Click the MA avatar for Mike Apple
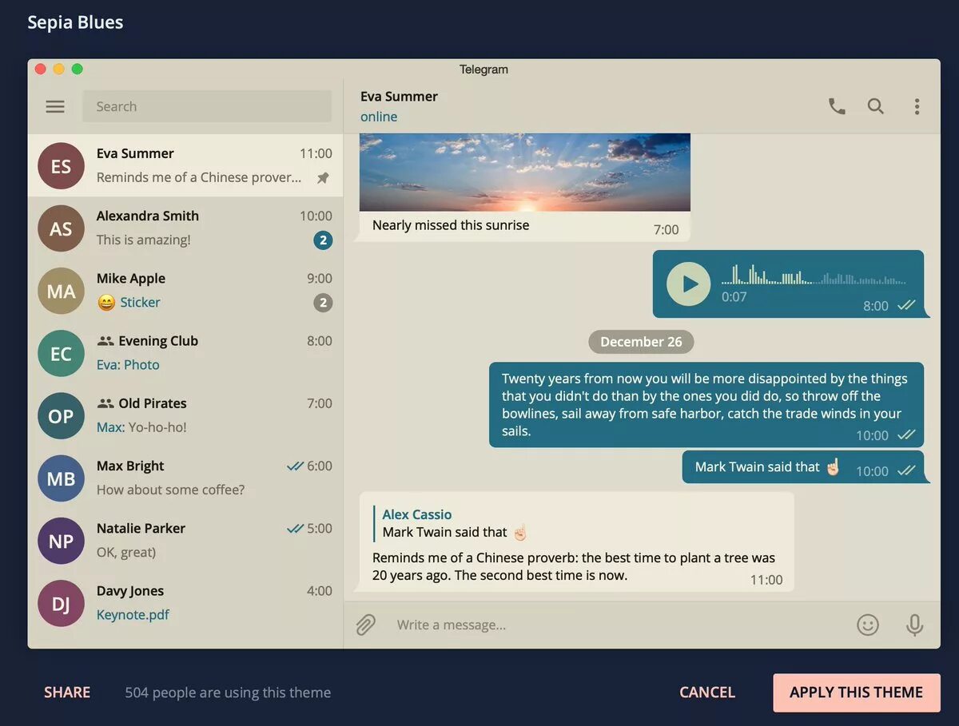Screen dimensions: 959x726 click(x=61, y=291)
